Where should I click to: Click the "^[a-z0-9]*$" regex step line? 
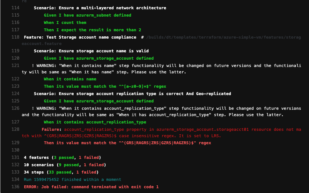coord(105,86)
